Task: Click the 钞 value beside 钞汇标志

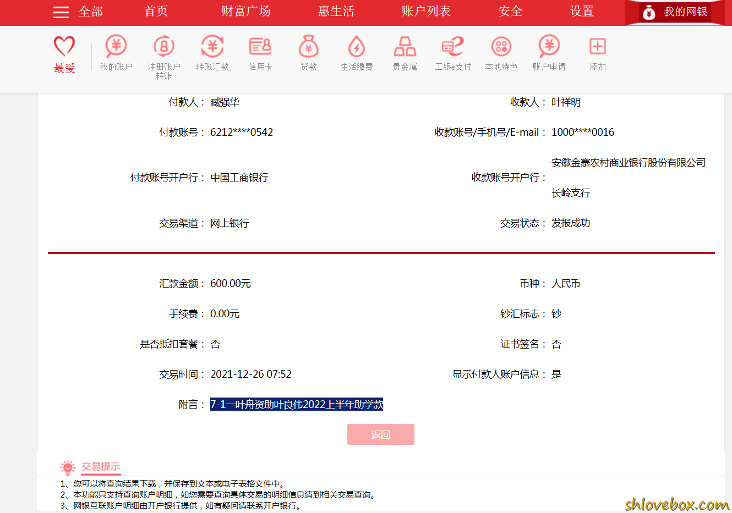Action: coord(556,314)
